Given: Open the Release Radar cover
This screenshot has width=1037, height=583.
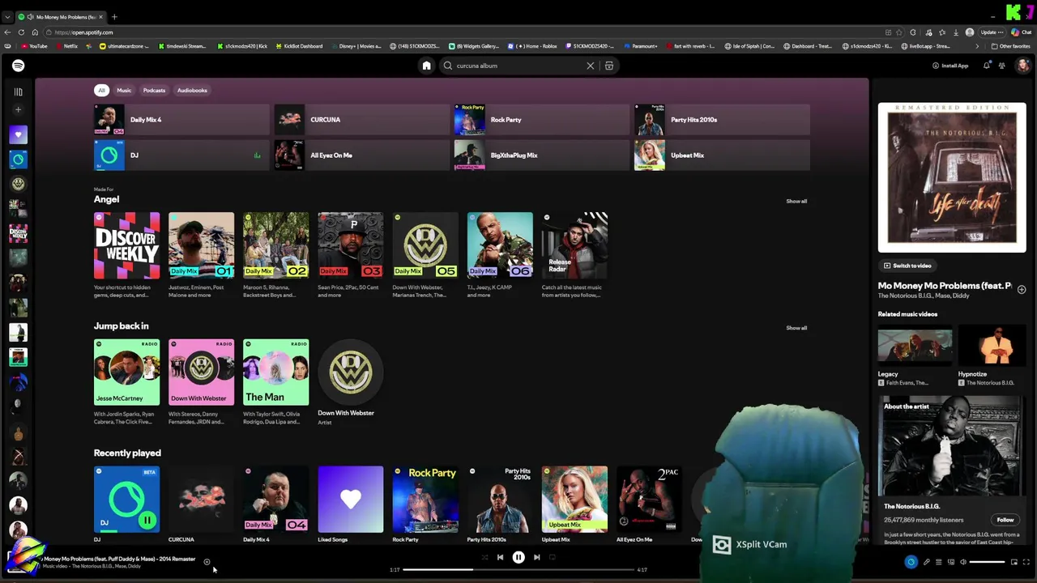Looking at the screenshot, I should point(574,245).
